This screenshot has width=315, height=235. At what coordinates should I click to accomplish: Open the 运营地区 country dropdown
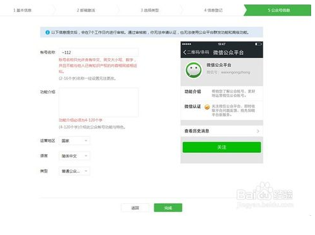[74, 141]
